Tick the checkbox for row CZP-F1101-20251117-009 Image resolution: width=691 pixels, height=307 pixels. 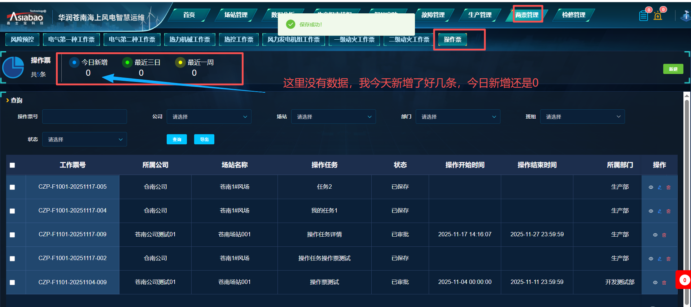pyautogui.click(x=12, y=235)
